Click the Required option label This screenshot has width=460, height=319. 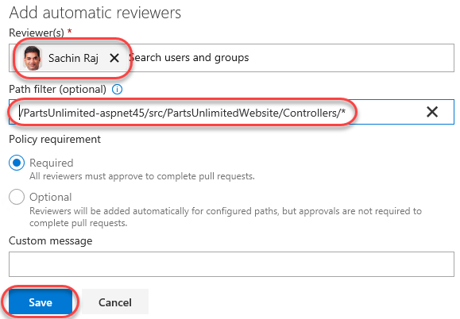[52, 163]
